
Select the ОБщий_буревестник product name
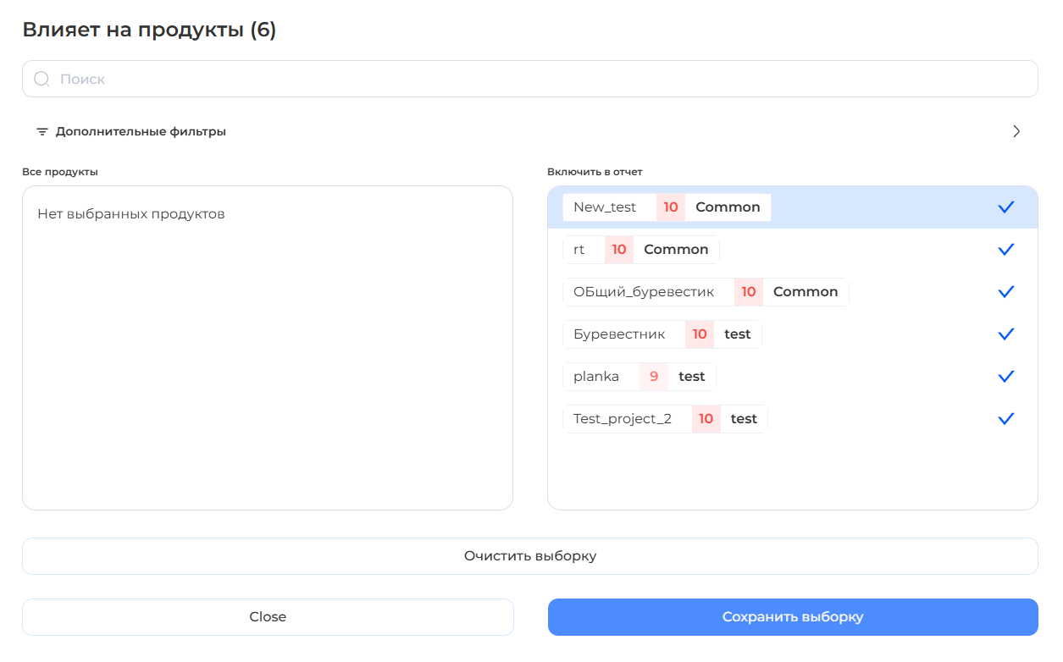pos(644,292)
